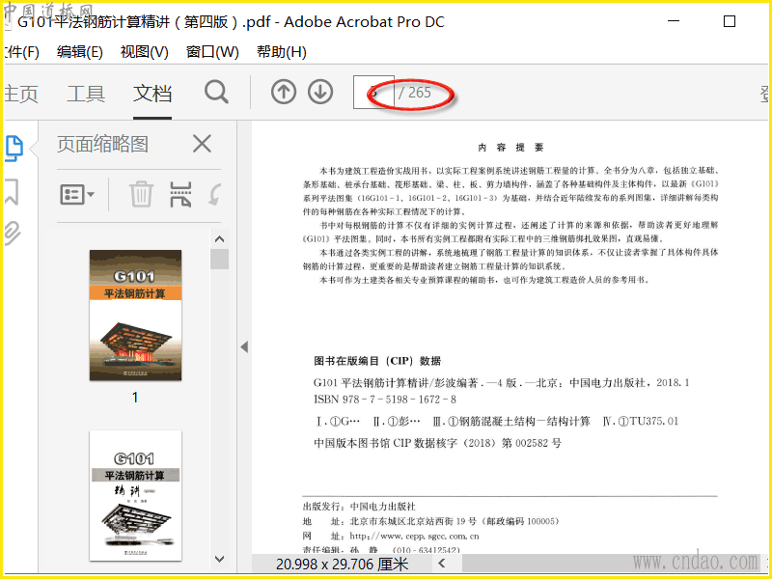Go to previous page with up arrow
Image resolution: width=772 pixels, height=579 pixels.
(284, 92)
